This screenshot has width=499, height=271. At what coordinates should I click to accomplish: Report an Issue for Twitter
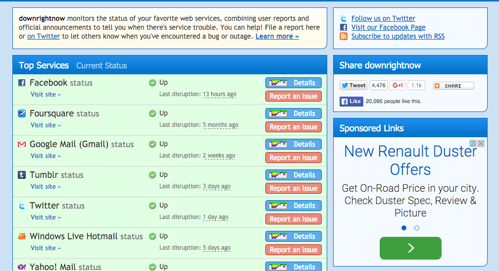294,219
